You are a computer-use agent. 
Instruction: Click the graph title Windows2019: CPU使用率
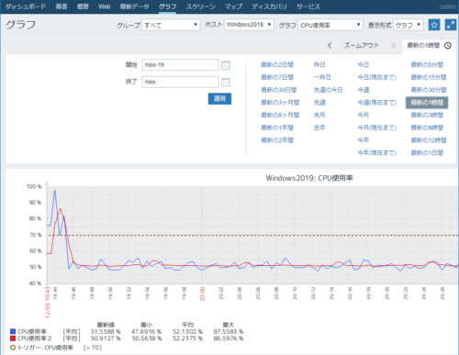[309, 178]
